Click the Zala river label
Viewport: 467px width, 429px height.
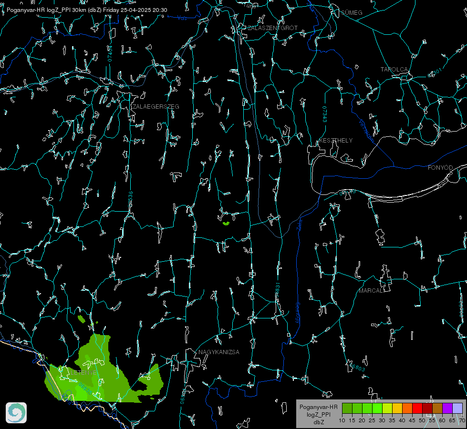(x=300, y=224)
